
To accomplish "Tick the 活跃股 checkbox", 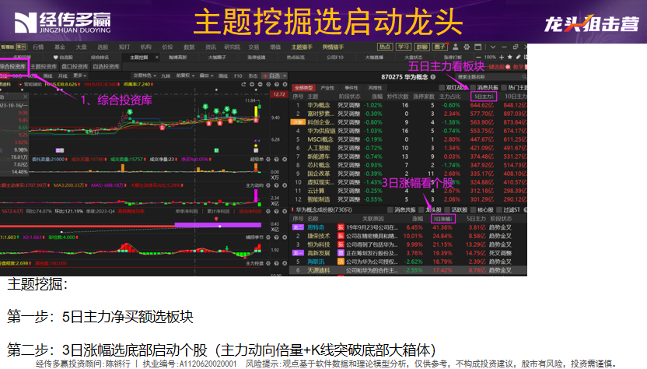I will point(447,210).
